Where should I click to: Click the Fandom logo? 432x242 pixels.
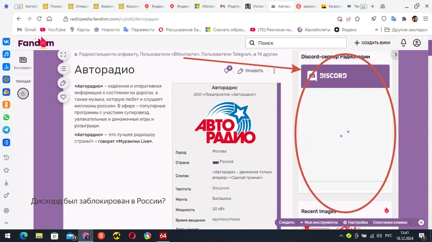(36, 43)
